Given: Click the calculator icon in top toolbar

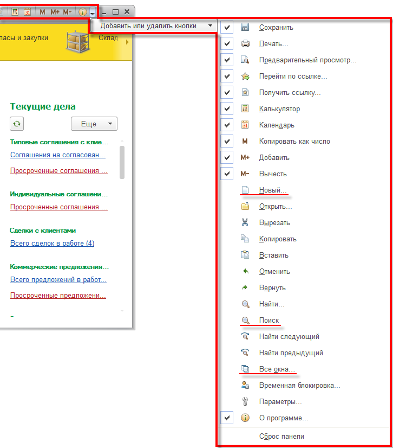Looking at the screenshot, I should (x=15, y=11).
